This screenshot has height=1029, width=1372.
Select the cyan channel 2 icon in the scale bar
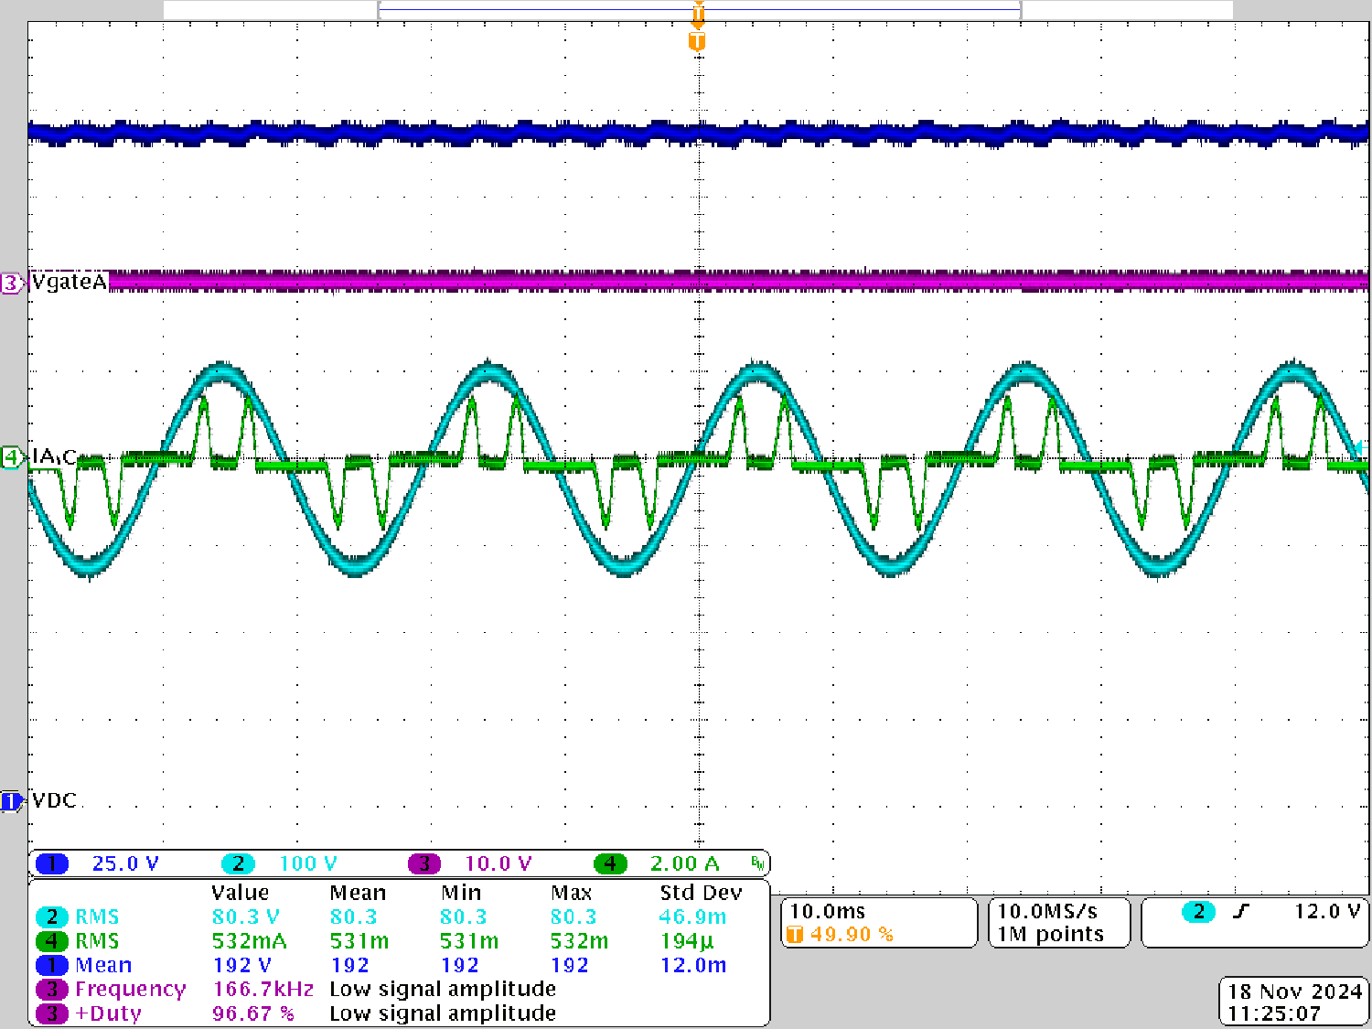pyautogui.click(x=238, y=863)
